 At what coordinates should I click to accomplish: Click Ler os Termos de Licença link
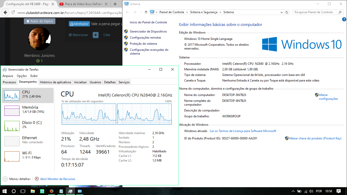click(x=243, y=131)
